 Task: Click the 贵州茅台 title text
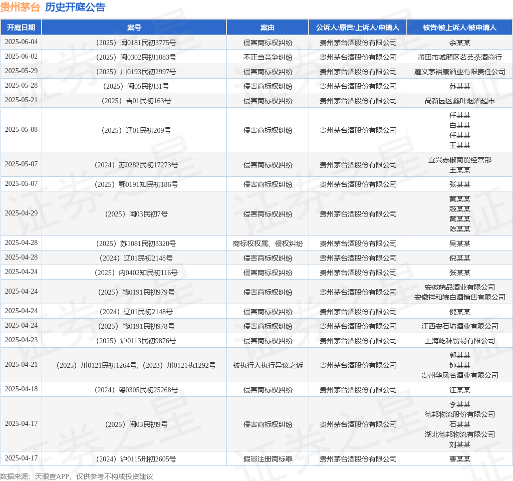(x=20, y=7)
